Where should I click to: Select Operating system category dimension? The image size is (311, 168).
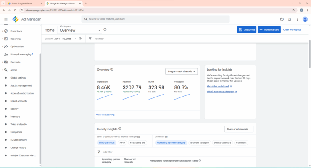pyautogui.click(x=171, y=143)
